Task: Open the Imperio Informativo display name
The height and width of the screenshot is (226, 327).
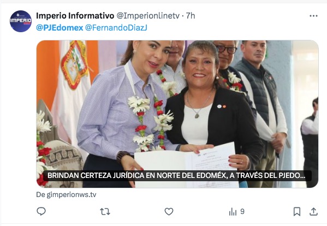Action: pyautogui.click(x=75, y=16)
